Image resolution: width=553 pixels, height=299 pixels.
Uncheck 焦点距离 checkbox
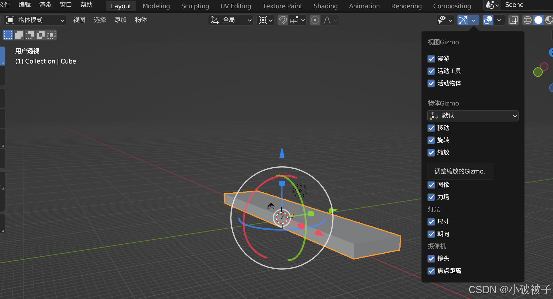431,271
